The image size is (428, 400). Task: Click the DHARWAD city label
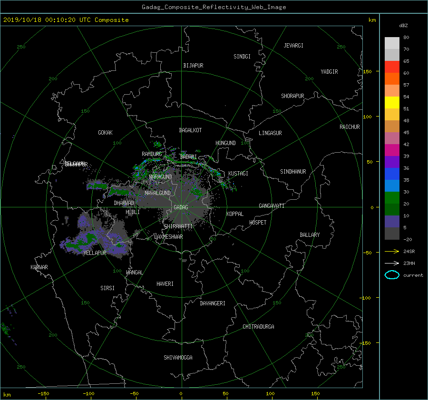pos(124,203)
